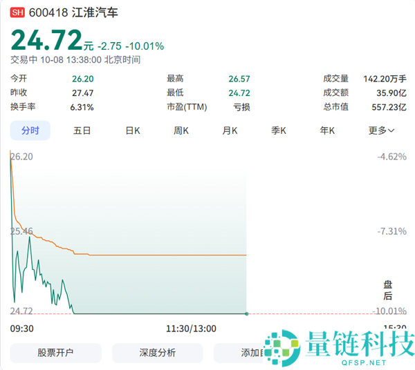Click the 深度分析 in-depth analysis button
Screen dimensions: 415x370
[x=158, y=353]
